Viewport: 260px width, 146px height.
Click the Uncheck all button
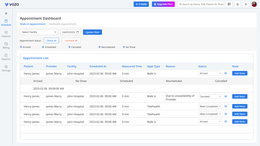click(x=71, y=41)
